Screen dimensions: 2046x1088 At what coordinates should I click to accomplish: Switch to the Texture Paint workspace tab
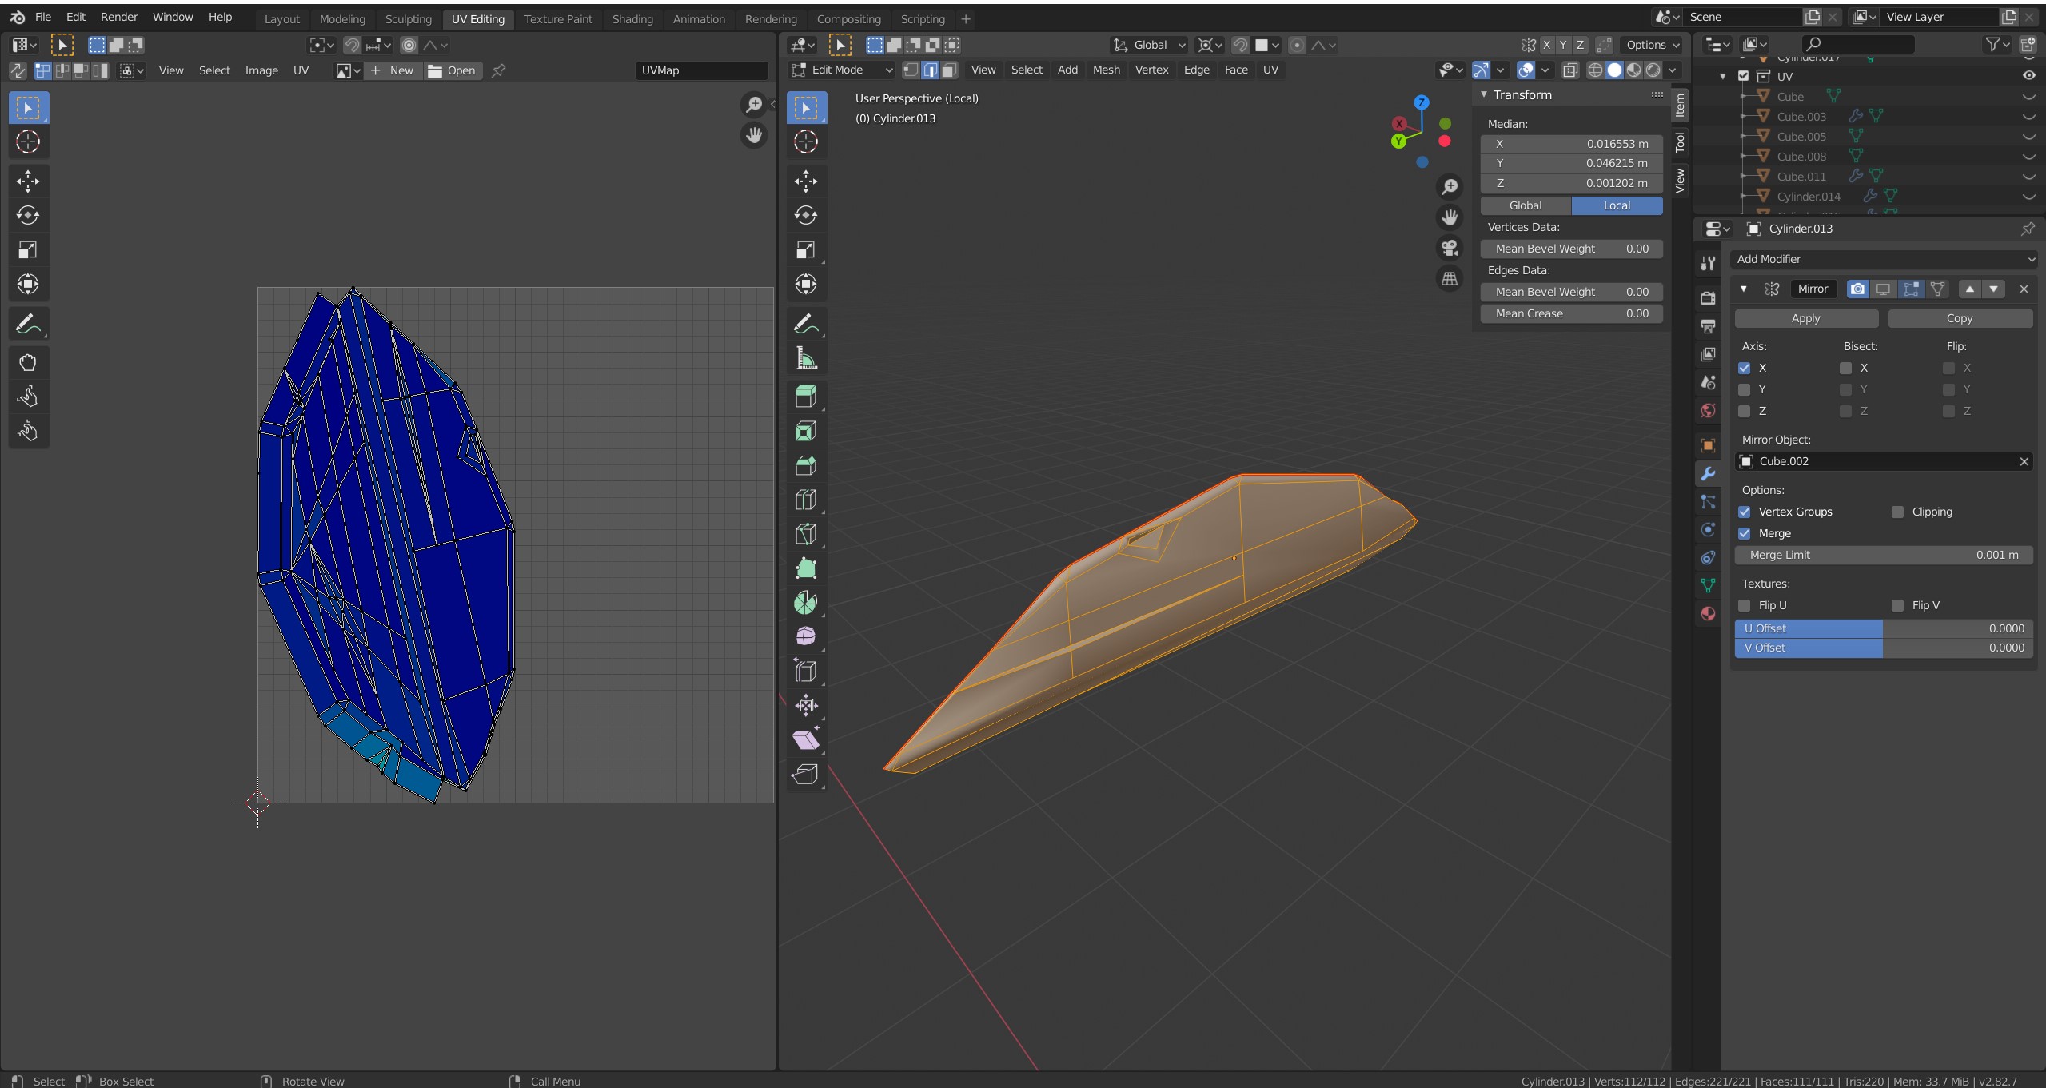pos(558,18)
